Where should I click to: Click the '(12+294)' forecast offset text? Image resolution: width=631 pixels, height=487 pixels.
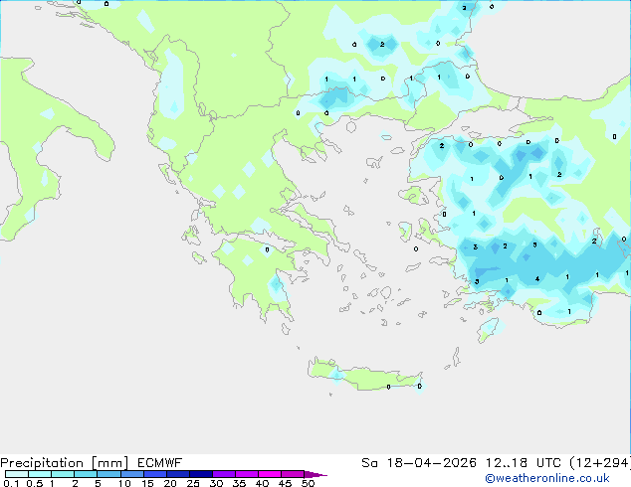click(x=600, y=462)
